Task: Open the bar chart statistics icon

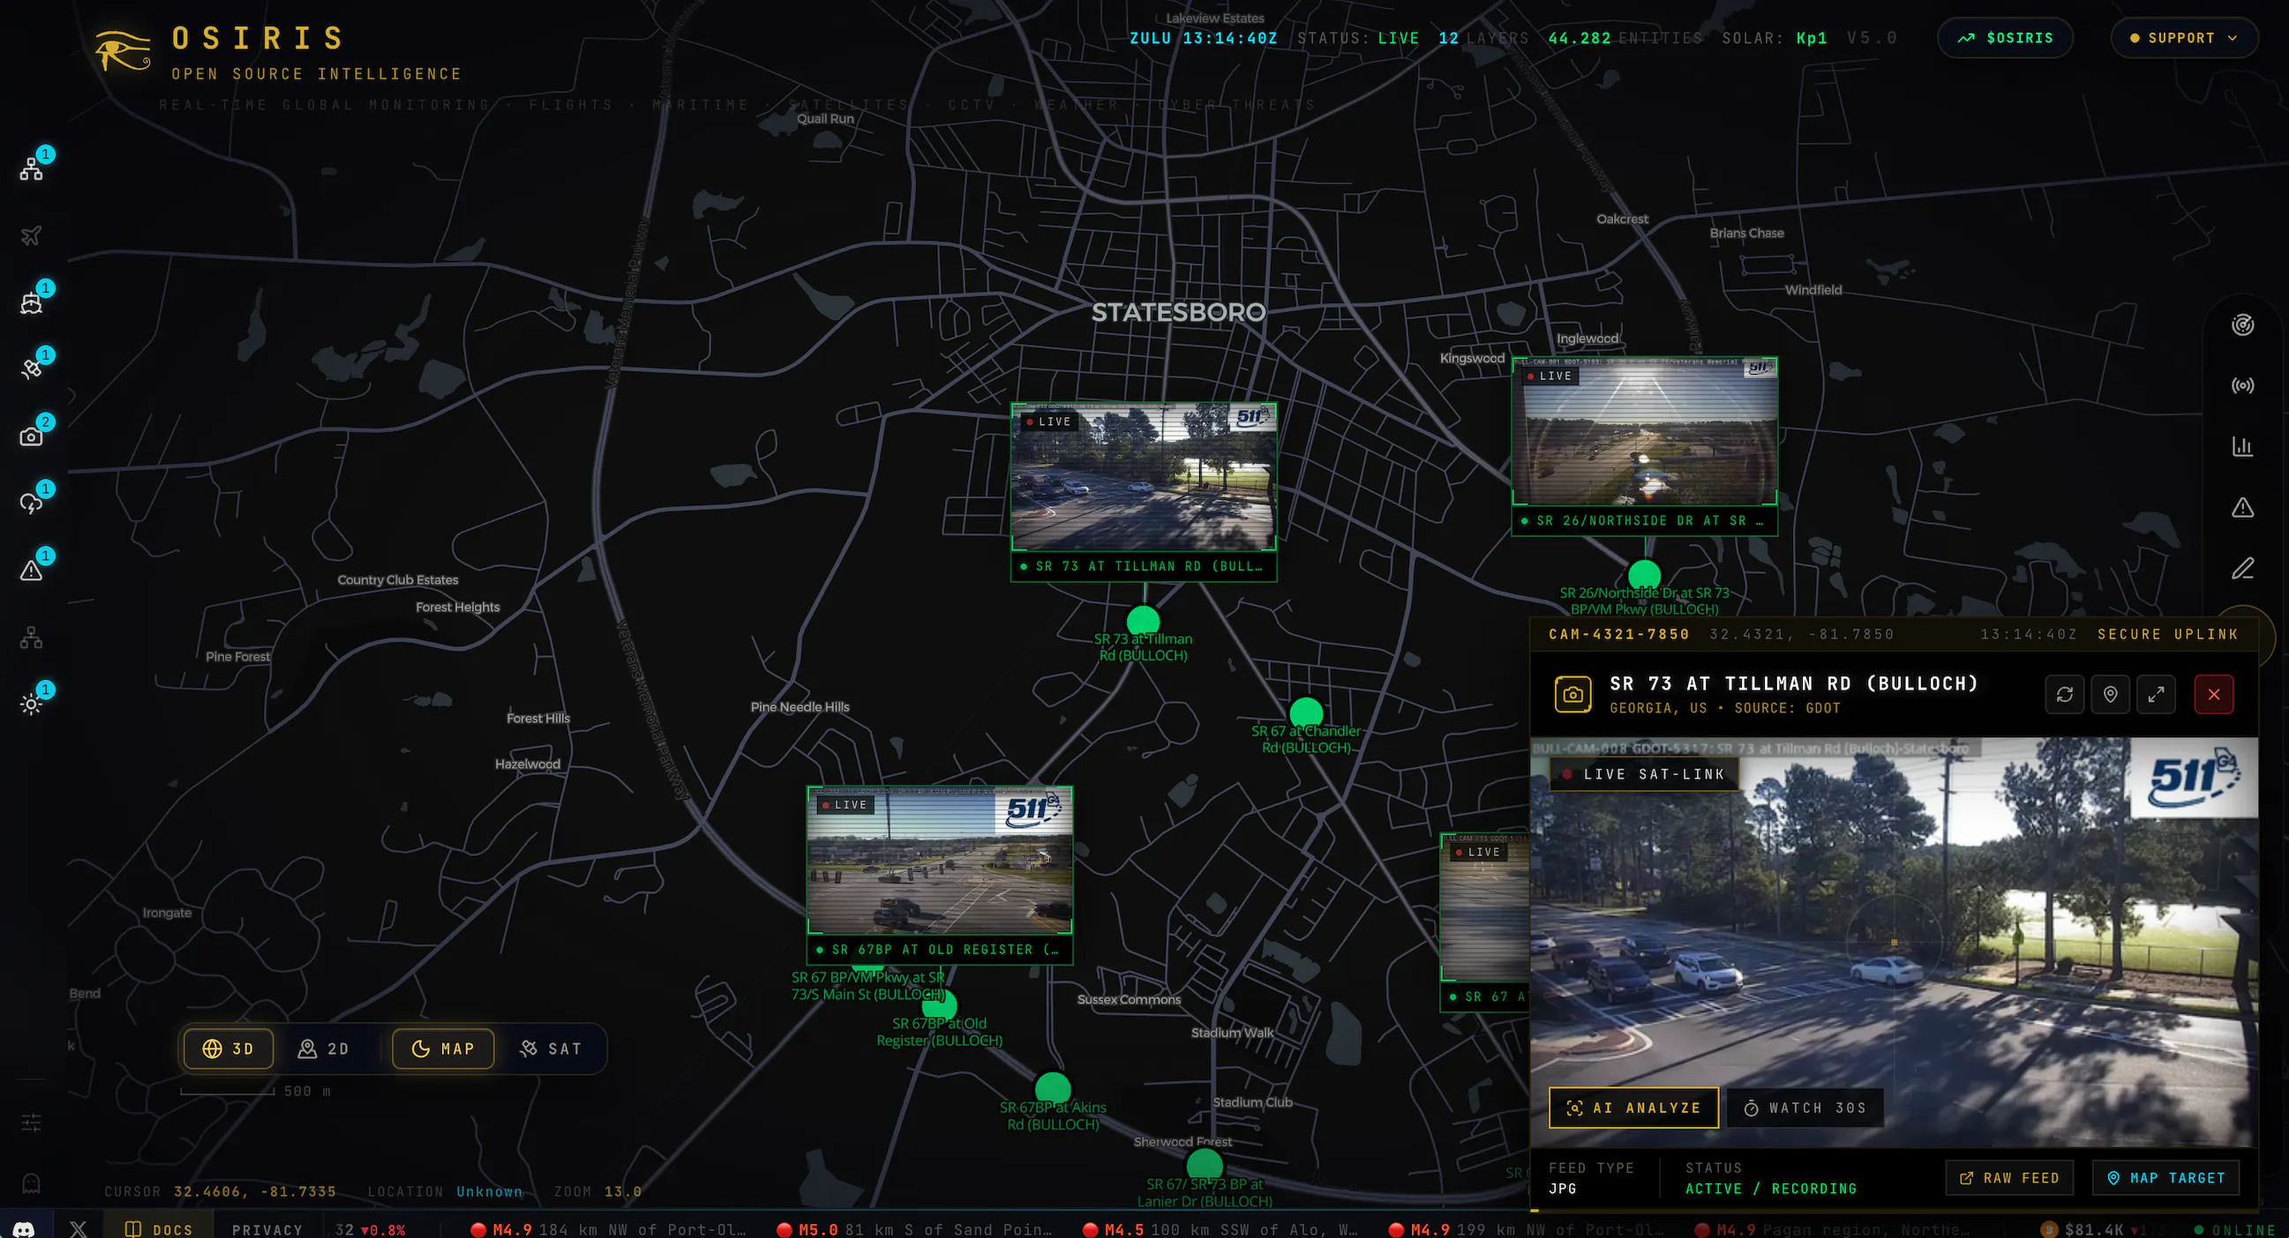Action: pos(2243,447)
